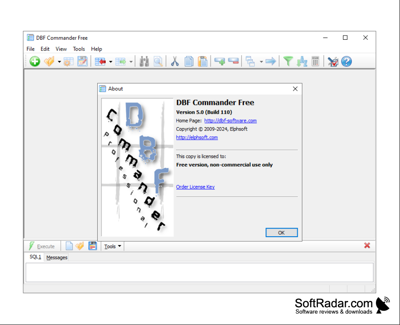Click the About dialog title bar icon

coord(103,89)
